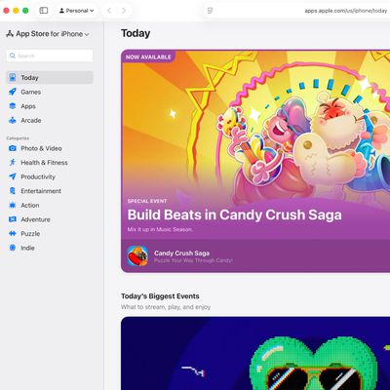Click the Puzzle piece icon
Image resolution: width=390 pixels, height=390 pixels.
[13, 233]
